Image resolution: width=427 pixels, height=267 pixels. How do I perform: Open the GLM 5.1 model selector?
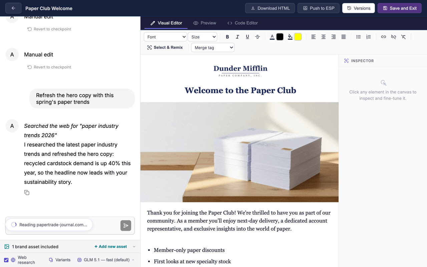pyautogui.click(x=106, y=260)
